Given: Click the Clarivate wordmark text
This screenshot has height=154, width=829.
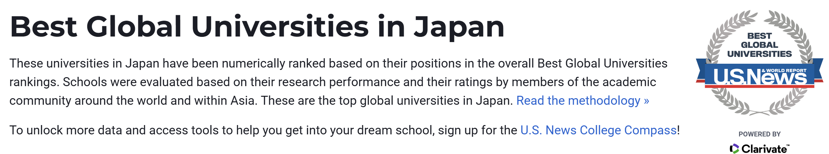Looking at the screenshot, I should (x=764, y=149).
